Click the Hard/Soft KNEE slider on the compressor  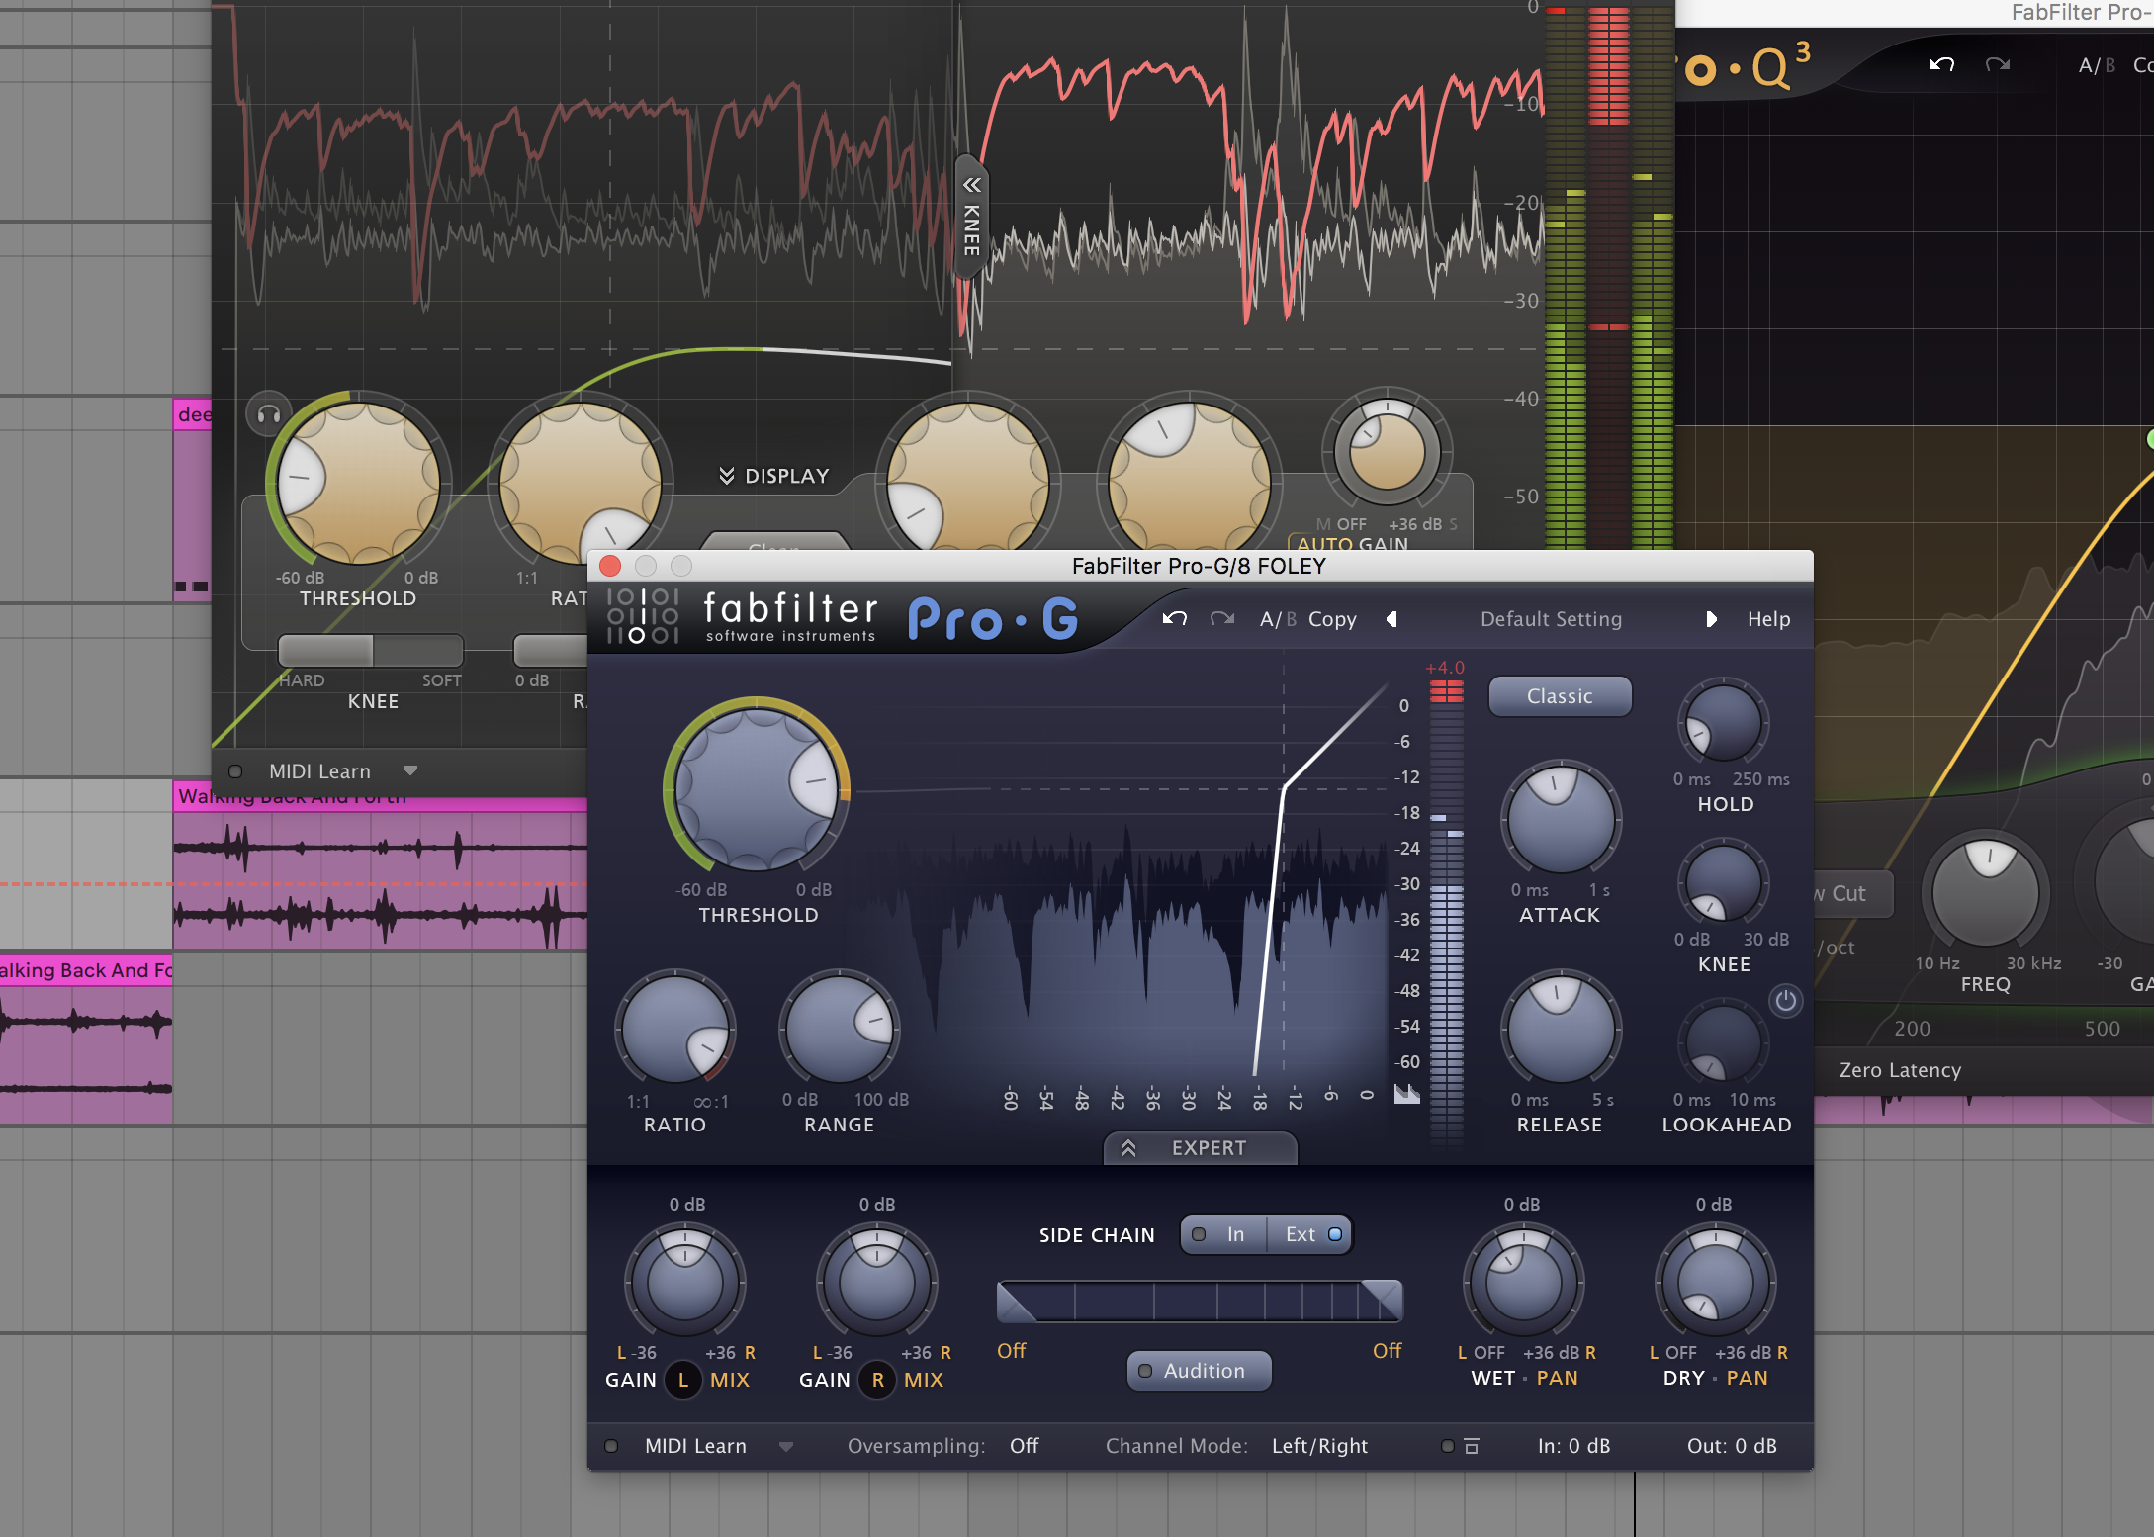pos(371,650)
